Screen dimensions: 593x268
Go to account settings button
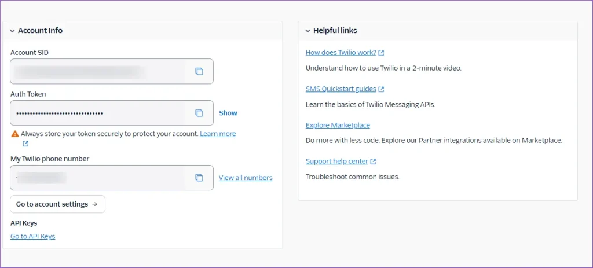coord(57,204)
